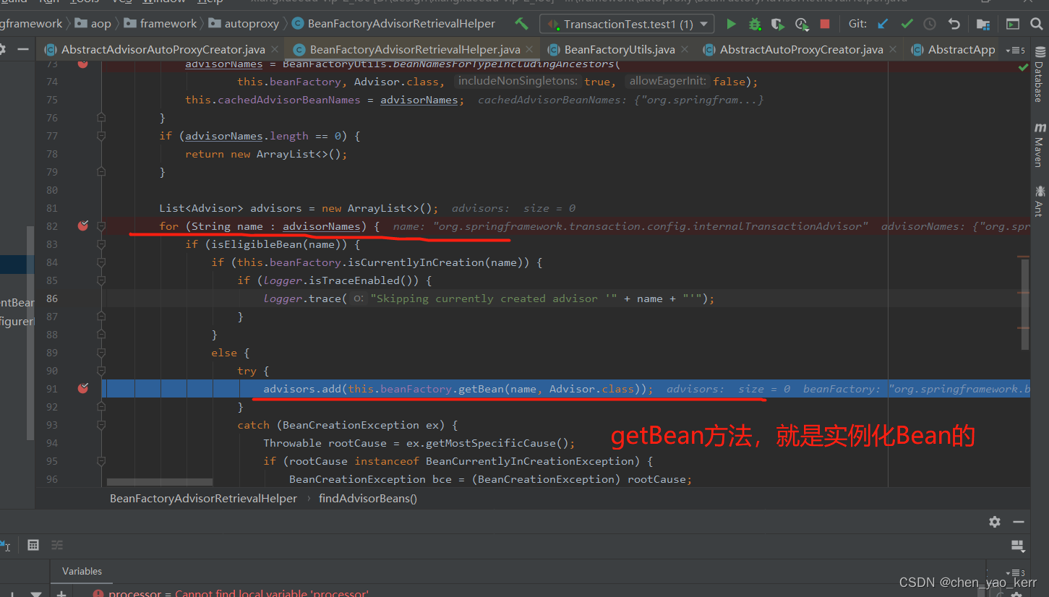This screenshot has width=1049, height=597.
Task: Click the Run to Cursor icon
Action: tap(7, 545)
